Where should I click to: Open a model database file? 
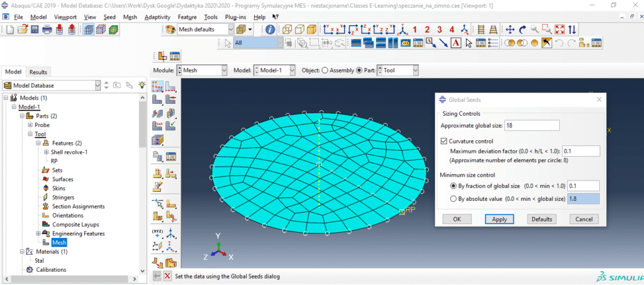click(23, 30)
